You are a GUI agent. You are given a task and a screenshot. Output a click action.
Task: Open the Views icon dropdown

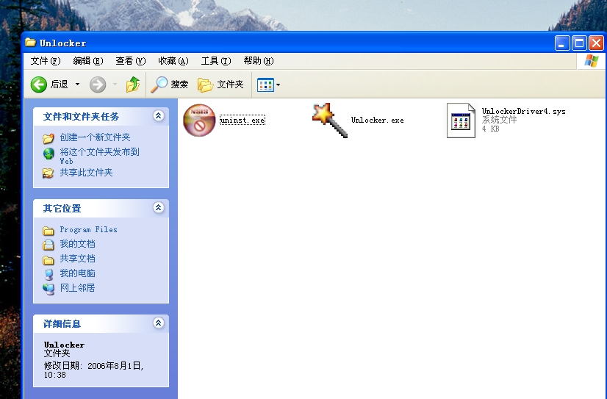pos(268,85)
